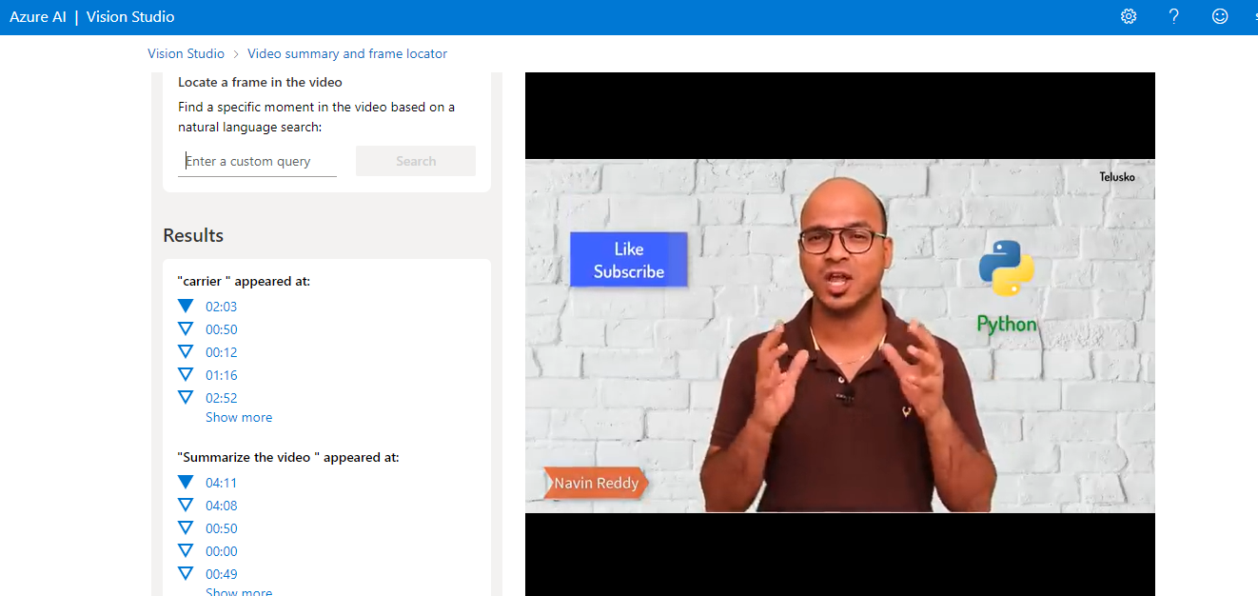Open the 04:08 Summarize timestamp
Viewport: 1258px width, 596px height.
click(x=220, y=505)
